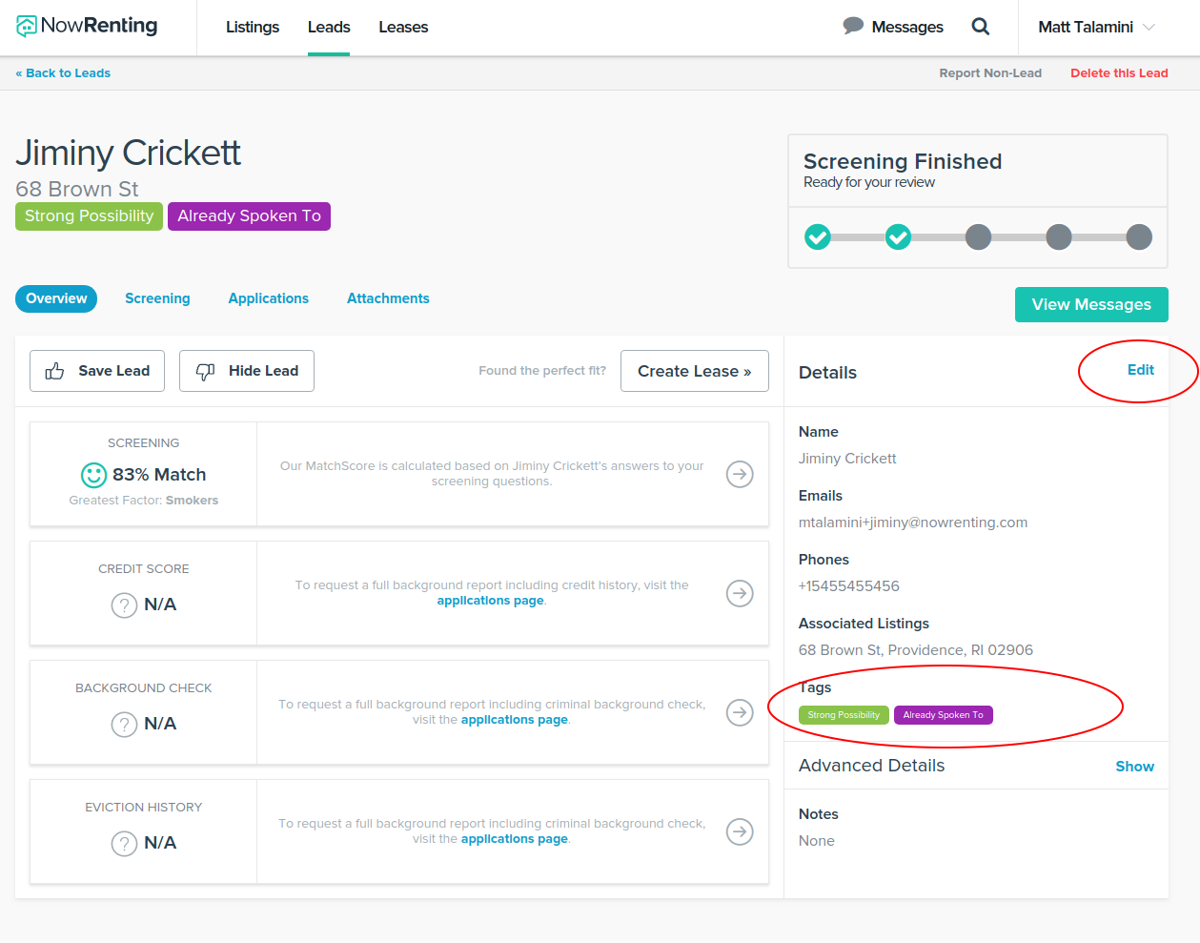Open View Messages
1200x943 pixels.
(x=1091, y=304)
